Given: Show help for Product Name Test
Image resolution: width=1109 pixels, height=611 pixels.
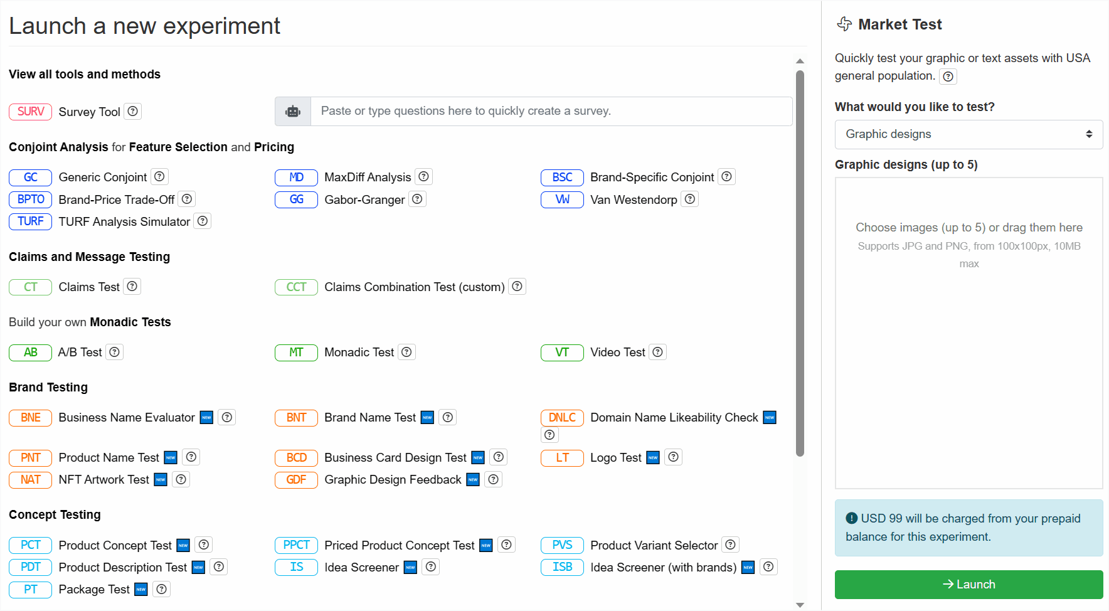Looking at the screenshot, I should pos(192,457).
